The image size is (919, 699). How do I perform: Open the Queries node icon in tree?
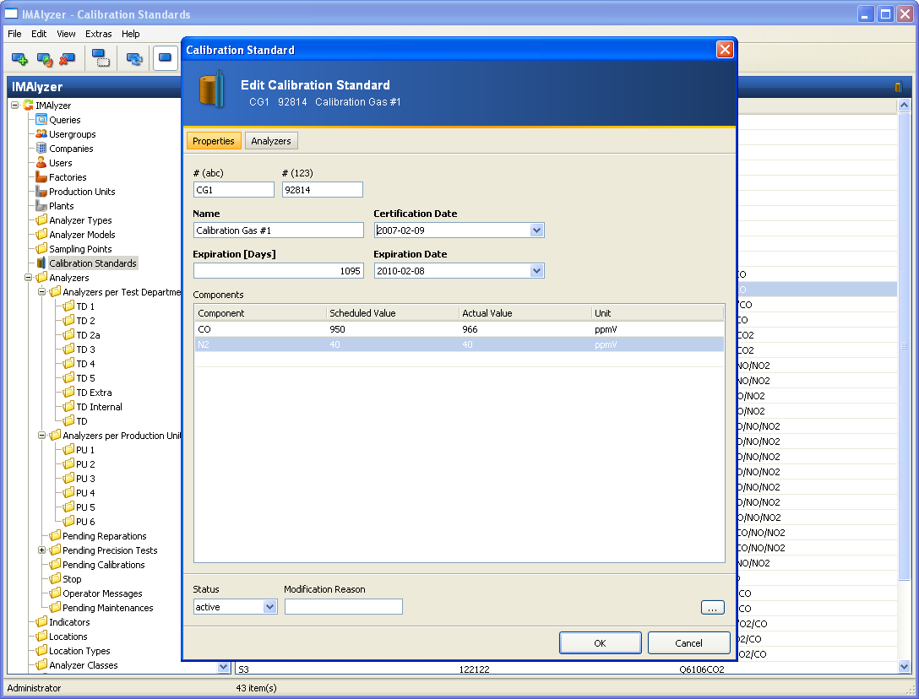pos(41,120)
